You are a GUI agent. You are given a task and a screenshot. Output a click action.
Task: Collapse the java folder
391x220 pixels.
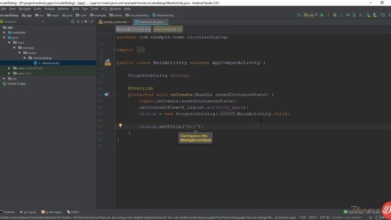pos(4,37)
